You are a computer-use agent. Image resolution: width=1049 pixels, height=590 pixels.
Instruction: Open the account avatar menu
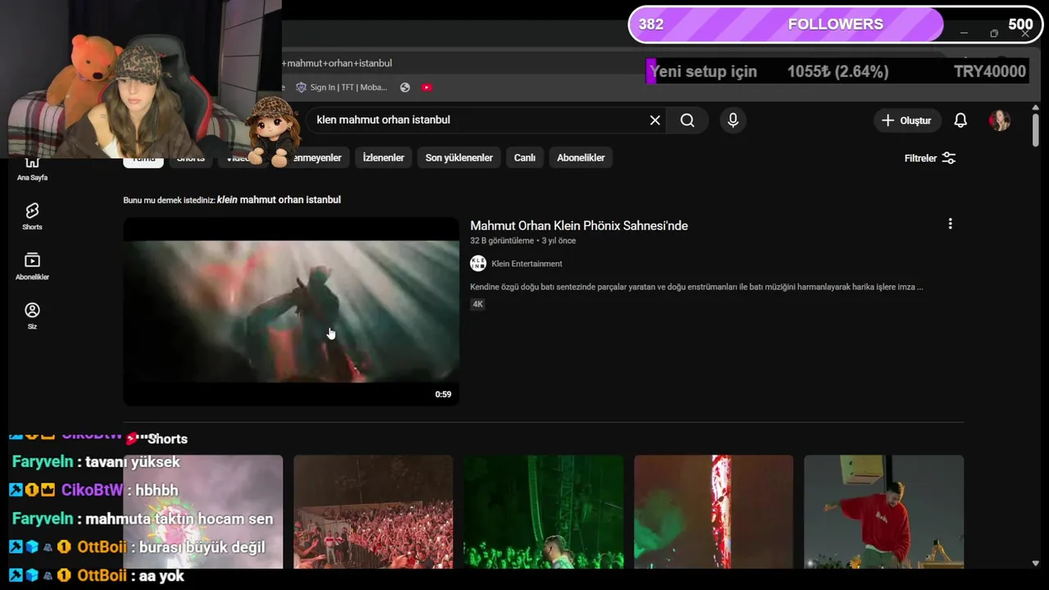(999, 120)
